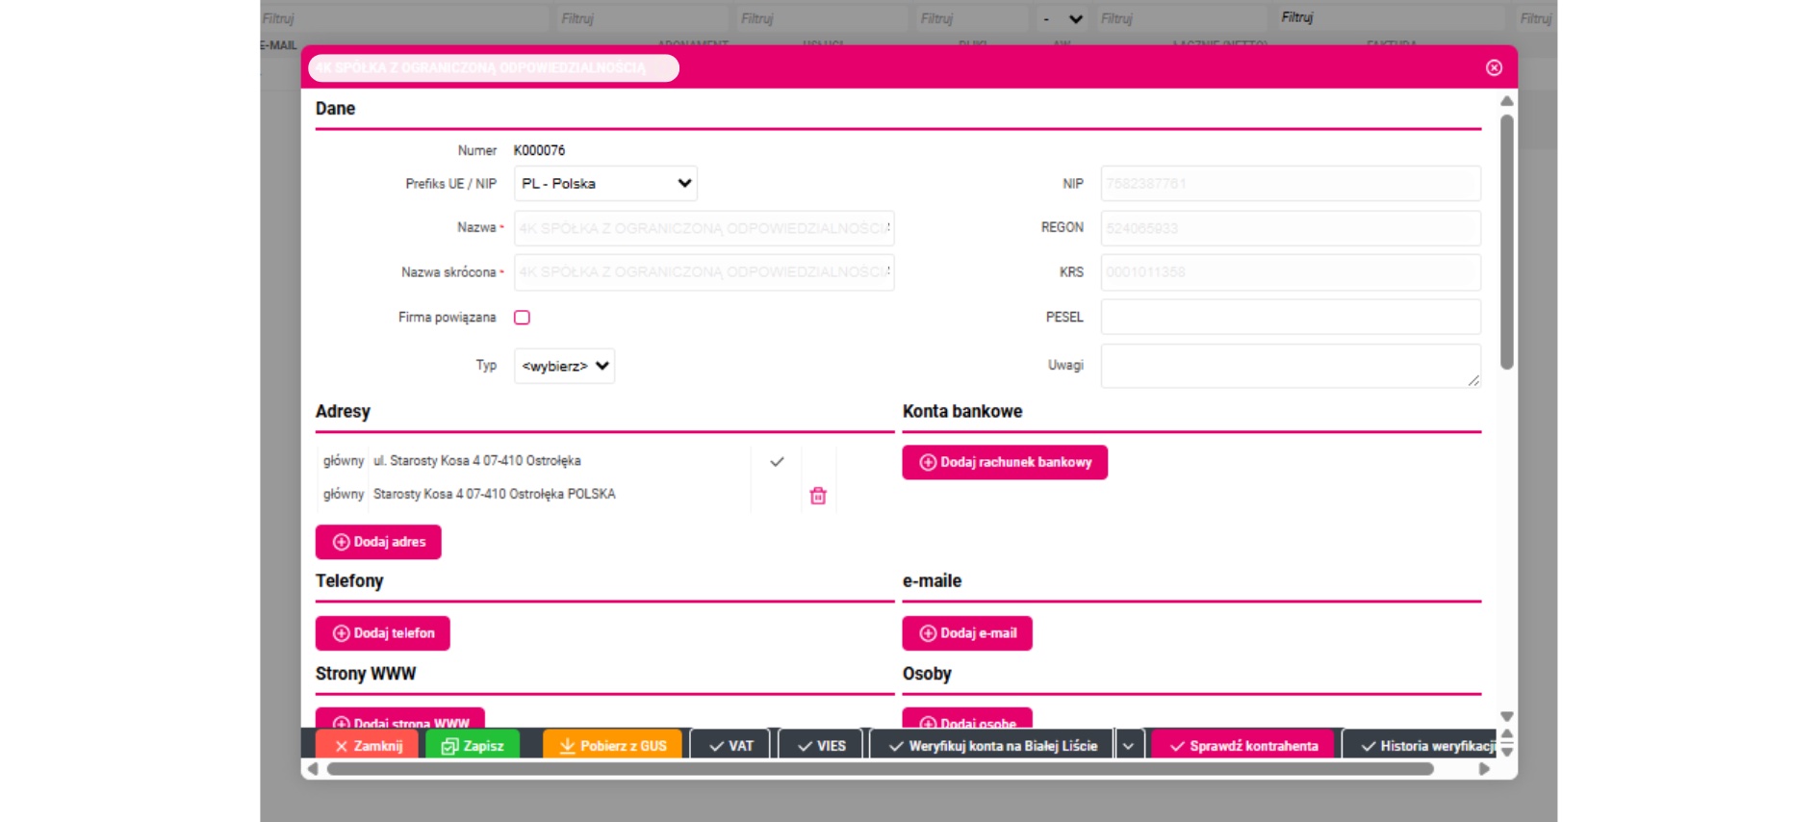This screenshot has width=1818, height=822.
Task: Select address text 'ul. Starosty Kosa 4 07-410 Ostrołęka'
Action: pyautogui.click(x=476, y=461)
